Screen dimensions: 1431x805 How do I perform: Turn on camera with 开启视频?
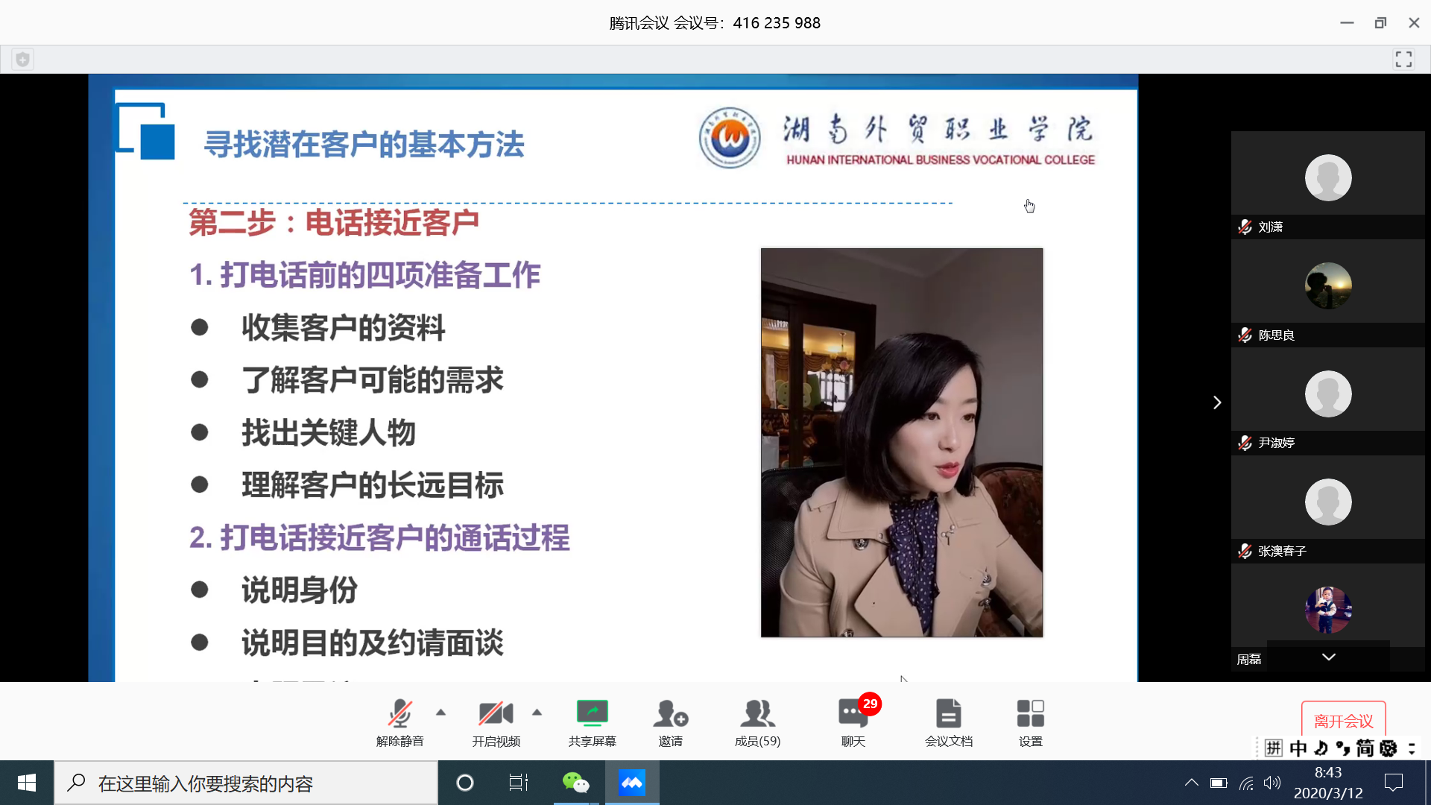496,722
